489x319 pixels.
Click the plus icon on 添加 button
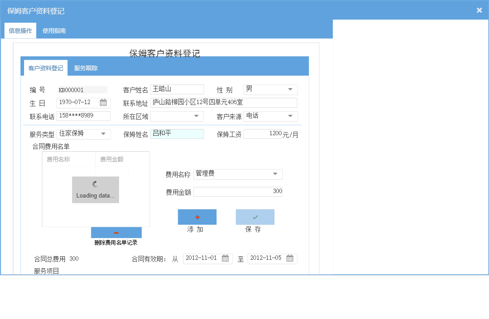197,217
